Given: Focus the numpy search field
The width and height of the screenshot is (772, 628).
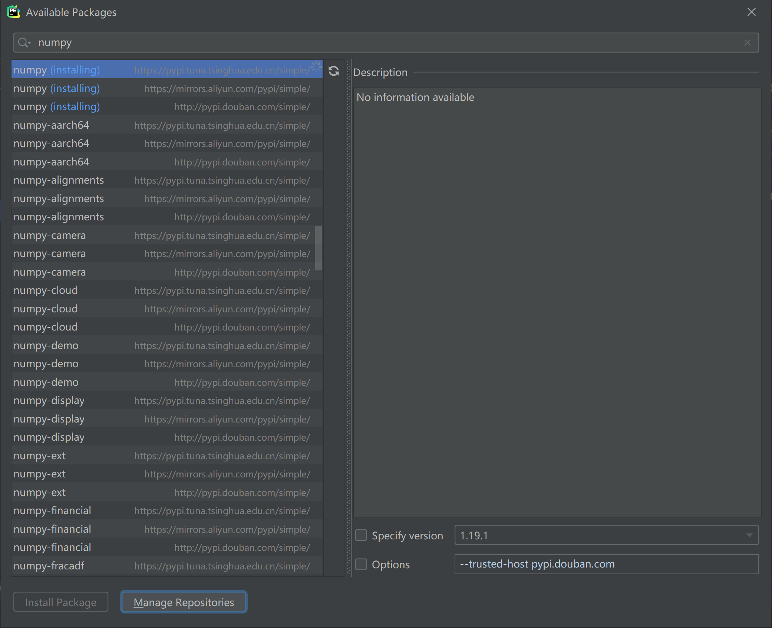Looking at the screenshot, I should coord(371,43).
